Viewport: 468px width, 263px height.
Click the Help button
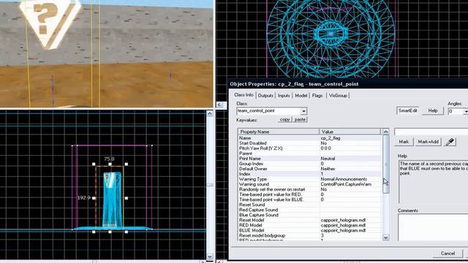pyautogui.click(x=433, y=110)
